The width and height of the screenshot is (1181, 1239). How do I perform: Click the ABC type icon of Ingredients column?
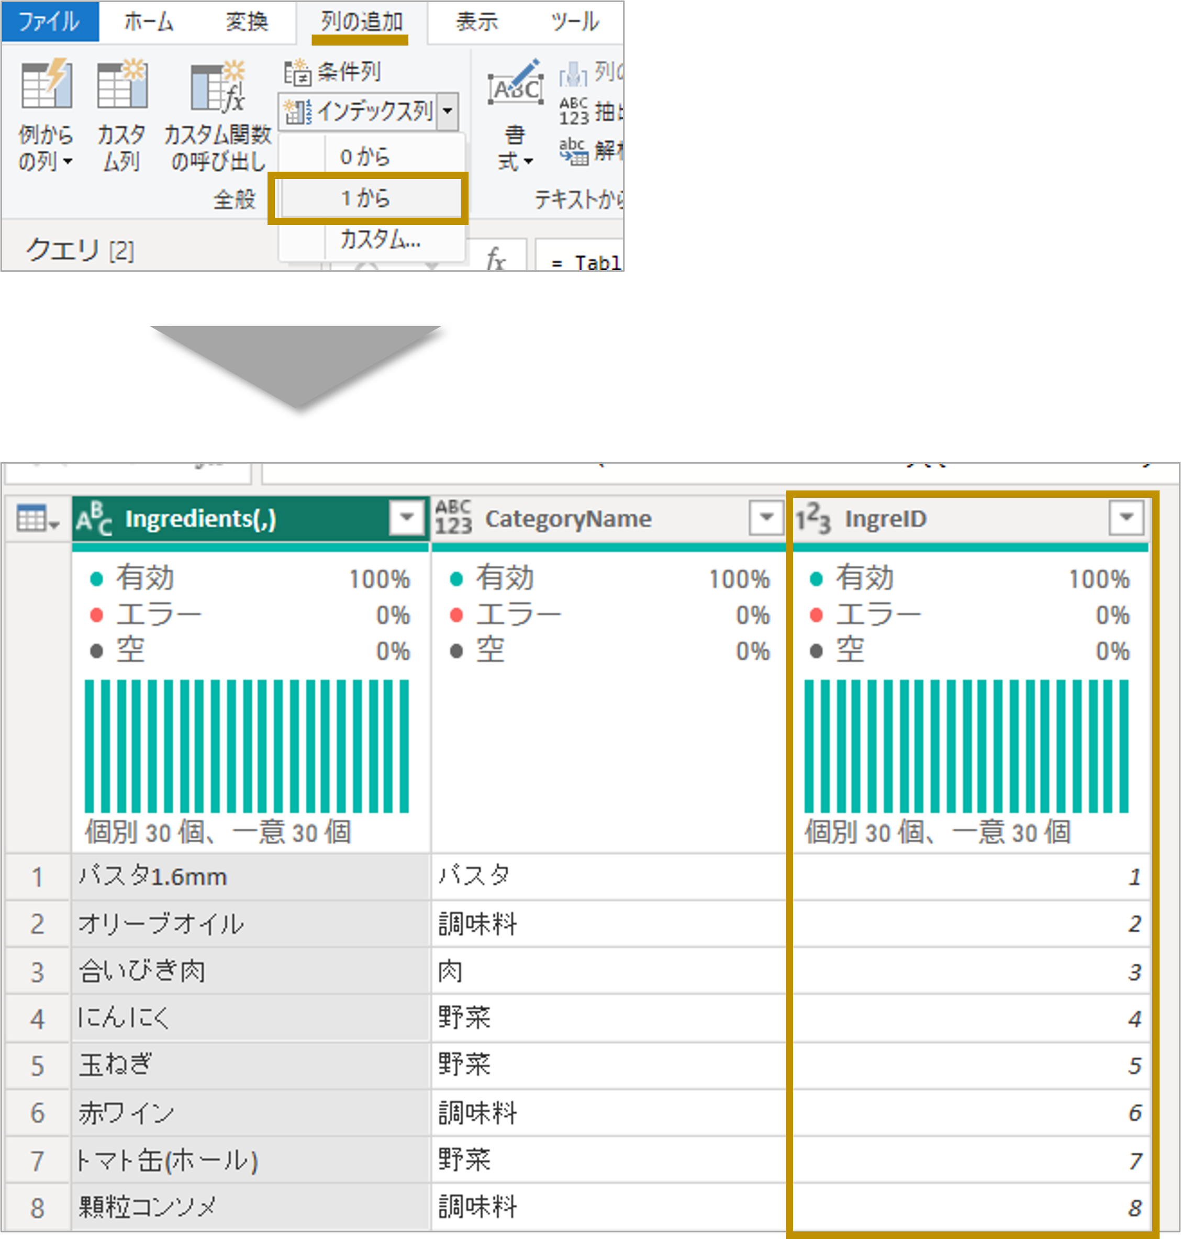point(94,519)
